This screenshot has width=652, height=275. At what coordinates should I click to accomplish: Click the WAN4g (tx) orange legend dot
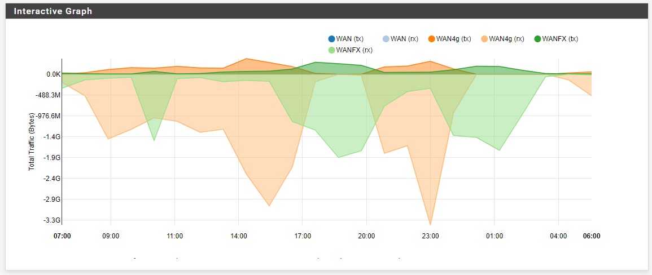coord(431,39)
